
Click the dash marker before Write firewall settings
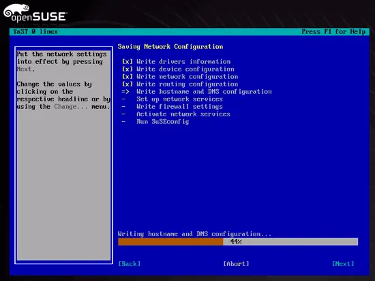tap(123, 106)
